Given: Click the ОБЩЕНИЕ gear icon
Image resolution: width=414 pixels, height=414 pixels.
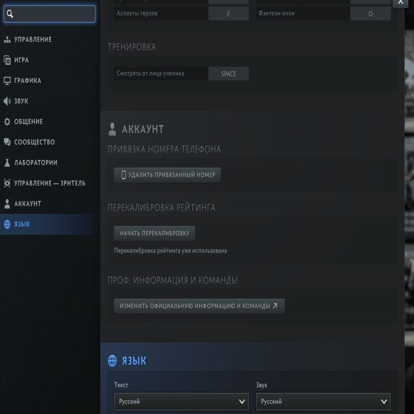Looking at the screenshot, I should point(7,122).
